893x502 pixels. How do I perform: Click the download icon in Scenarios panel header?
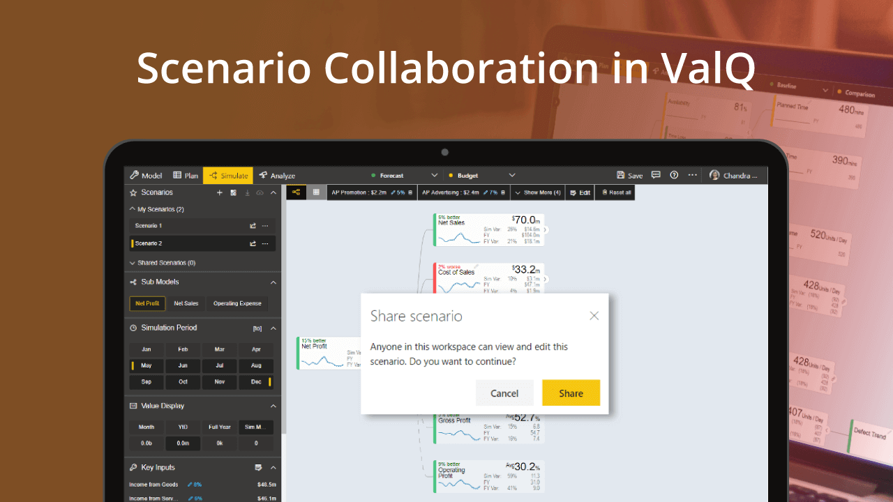coord(248,192)
